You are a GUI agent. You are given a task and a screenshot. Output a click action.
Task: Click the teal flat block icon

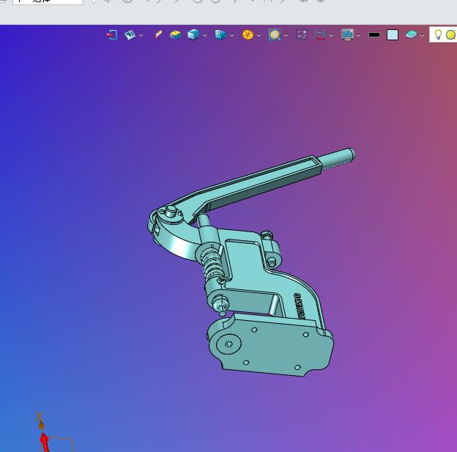411,35
